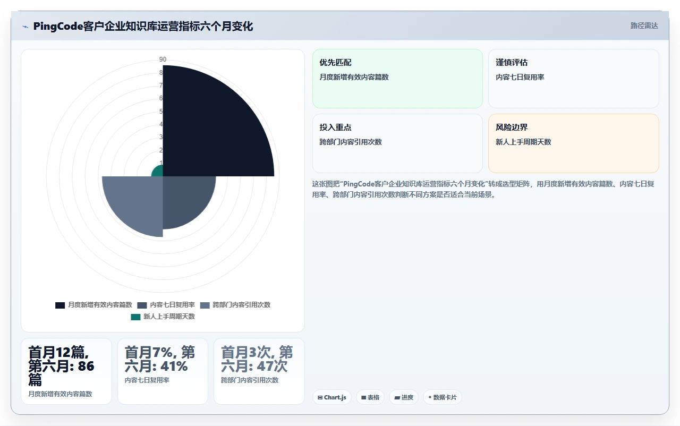The width and height of the screenshot is (680, 426).
Task: Click 内容七日复用率 caption under second stat
Action: tap(147, 380)
